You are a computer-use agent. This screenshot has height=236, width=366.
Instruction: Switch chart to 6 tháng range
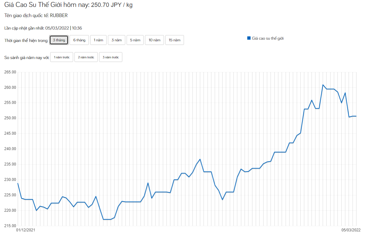(79, 40)
